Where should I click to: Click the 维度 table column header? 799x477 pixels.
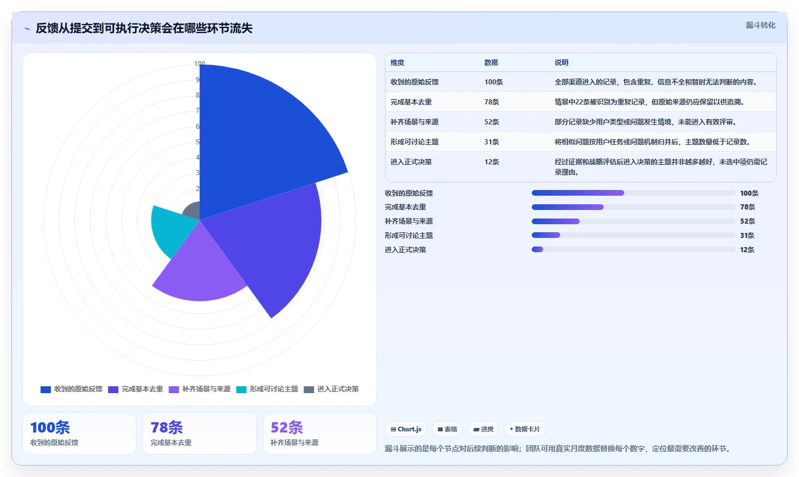tap(398, 63)
